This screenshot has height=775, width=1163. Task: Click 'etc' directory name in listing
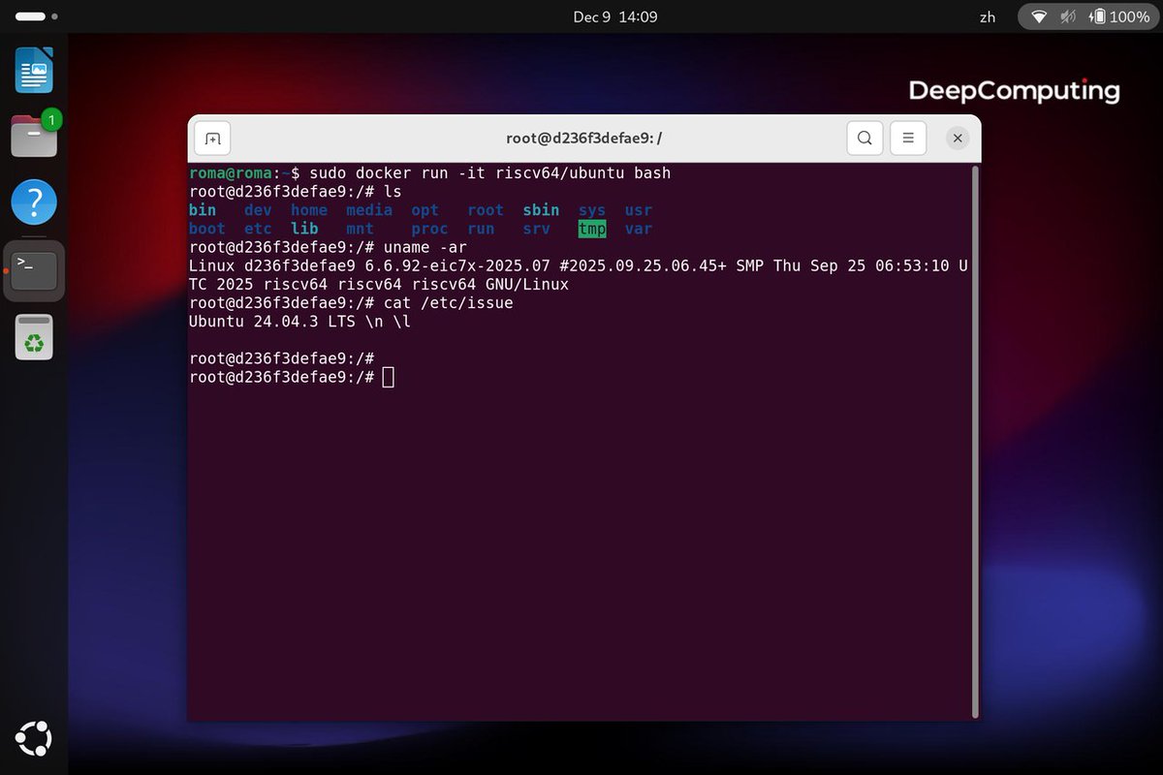tap(258, 229)
